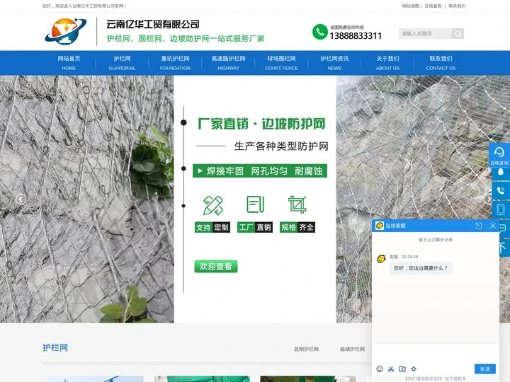This screenshot has width=510, height=382.
Task: Click the mobile phone sidebar icon
Action: [x=501, y=209]
